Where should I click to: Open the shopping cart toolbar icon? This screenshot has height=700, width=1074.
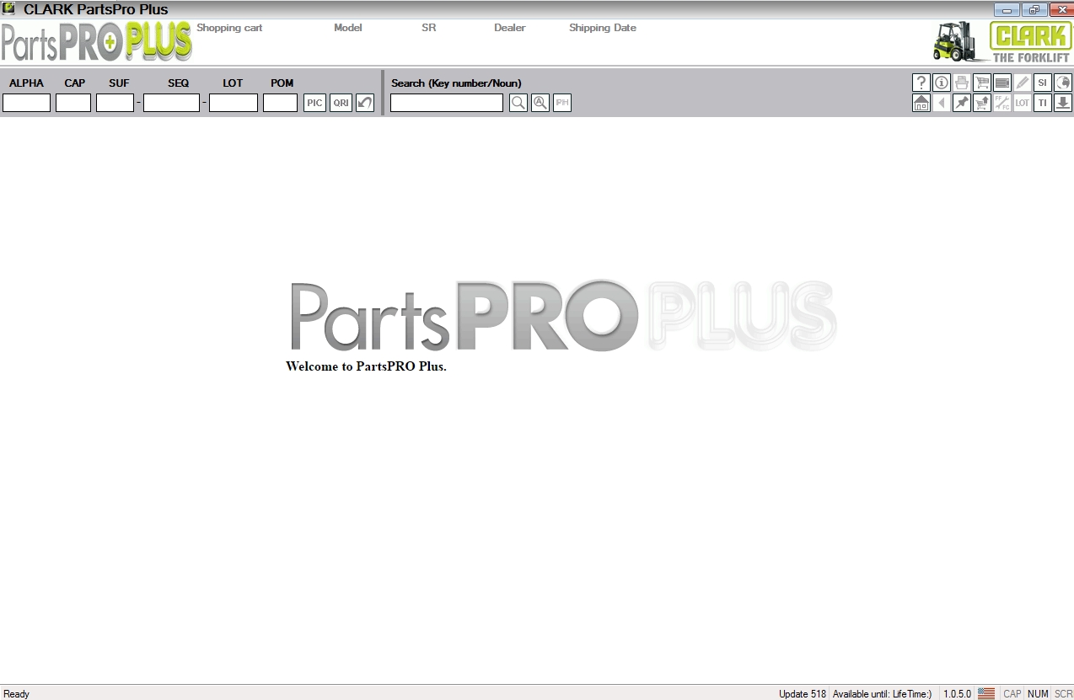(982, 83)
